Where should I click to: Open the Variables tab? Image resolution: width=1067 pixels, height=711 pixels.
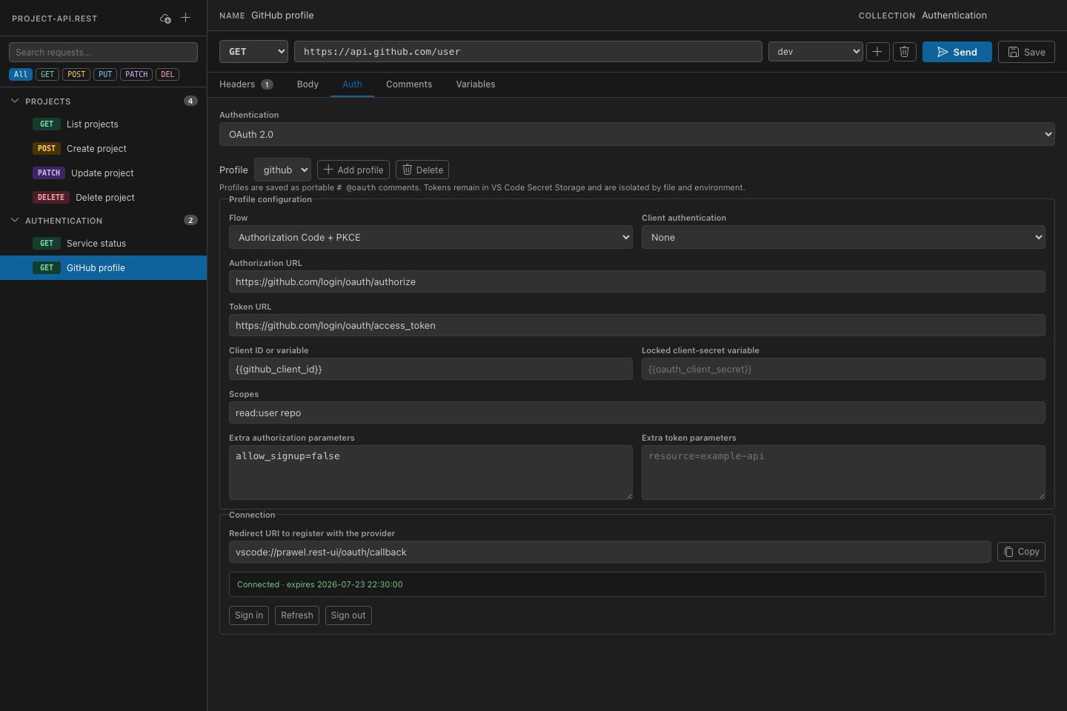476,84
